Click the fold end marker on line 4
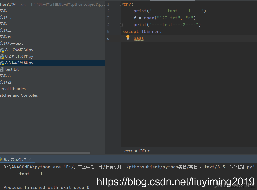 (121, 25)
